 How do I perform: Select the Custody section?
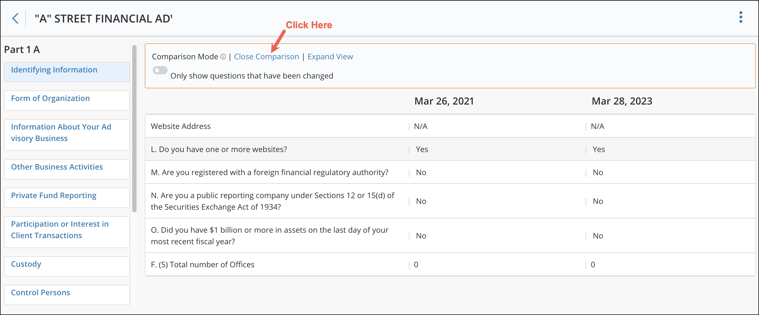point(26,264)
